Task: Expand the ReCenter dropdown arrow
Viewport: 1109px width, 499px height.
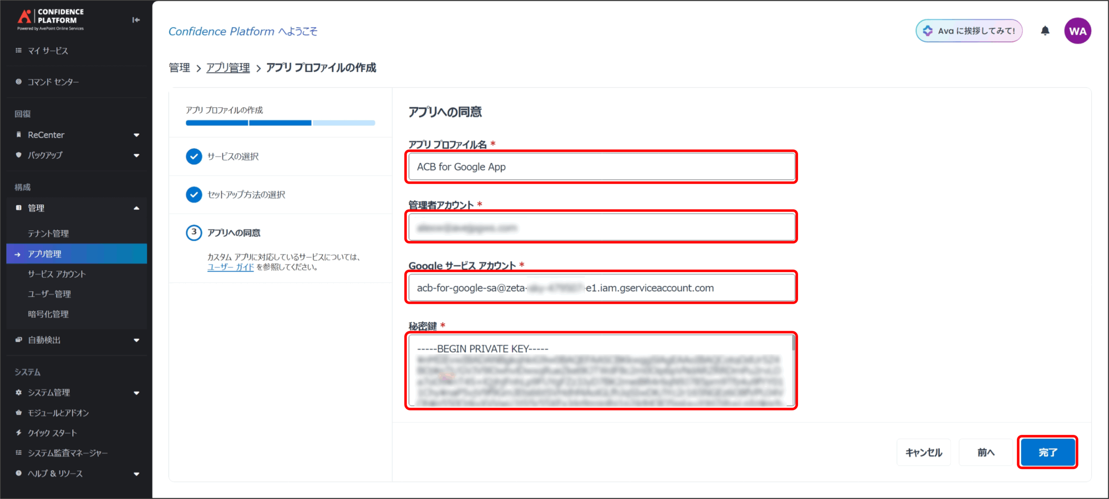Action: coord(136,135)
